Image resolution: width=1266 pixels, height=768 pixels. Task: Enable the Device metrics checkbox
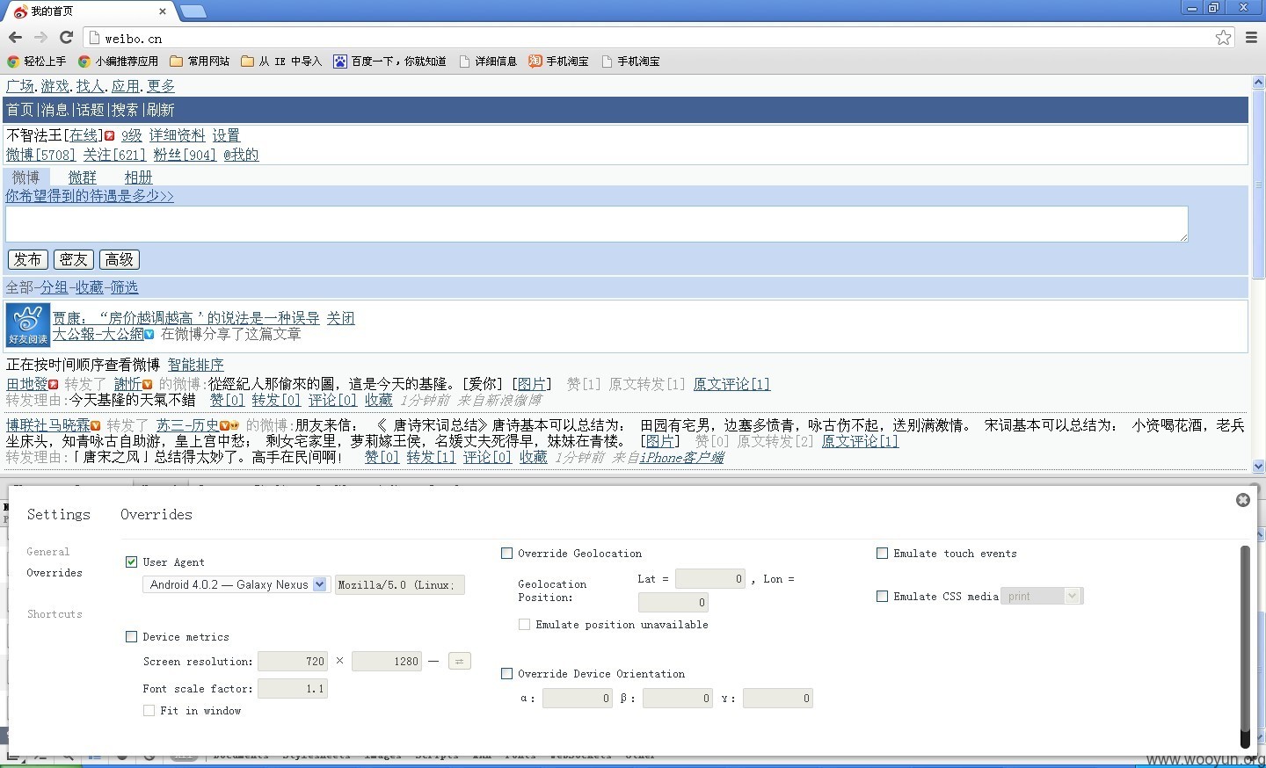pos(132,636)
